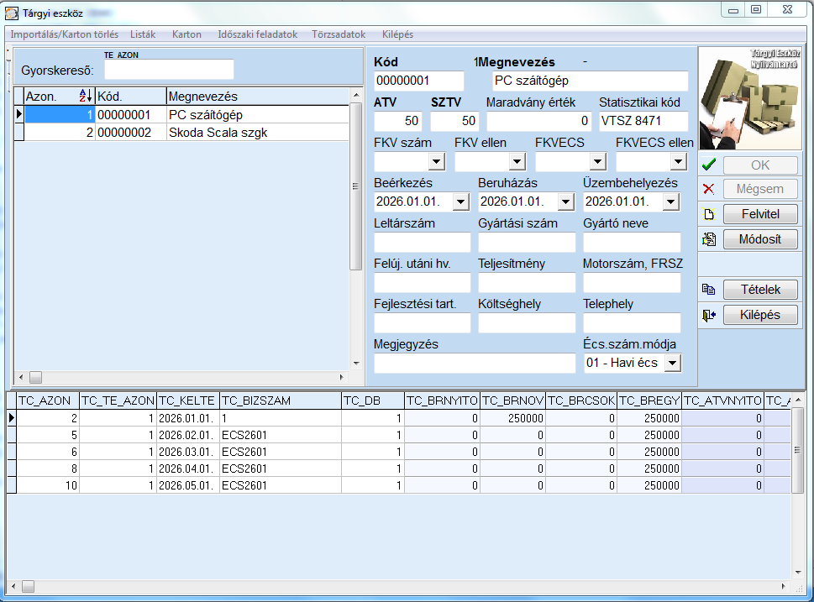Screen dimensions: 814x602
Task: Focus the Gyorskereső search field
Action: tap(169, 70)
